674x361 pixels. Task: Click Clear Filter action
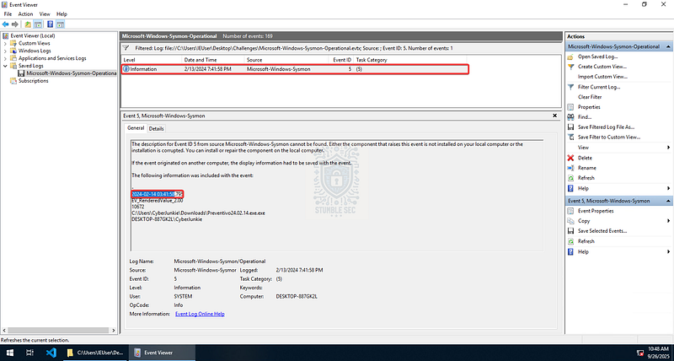click(x=590, y=97)
